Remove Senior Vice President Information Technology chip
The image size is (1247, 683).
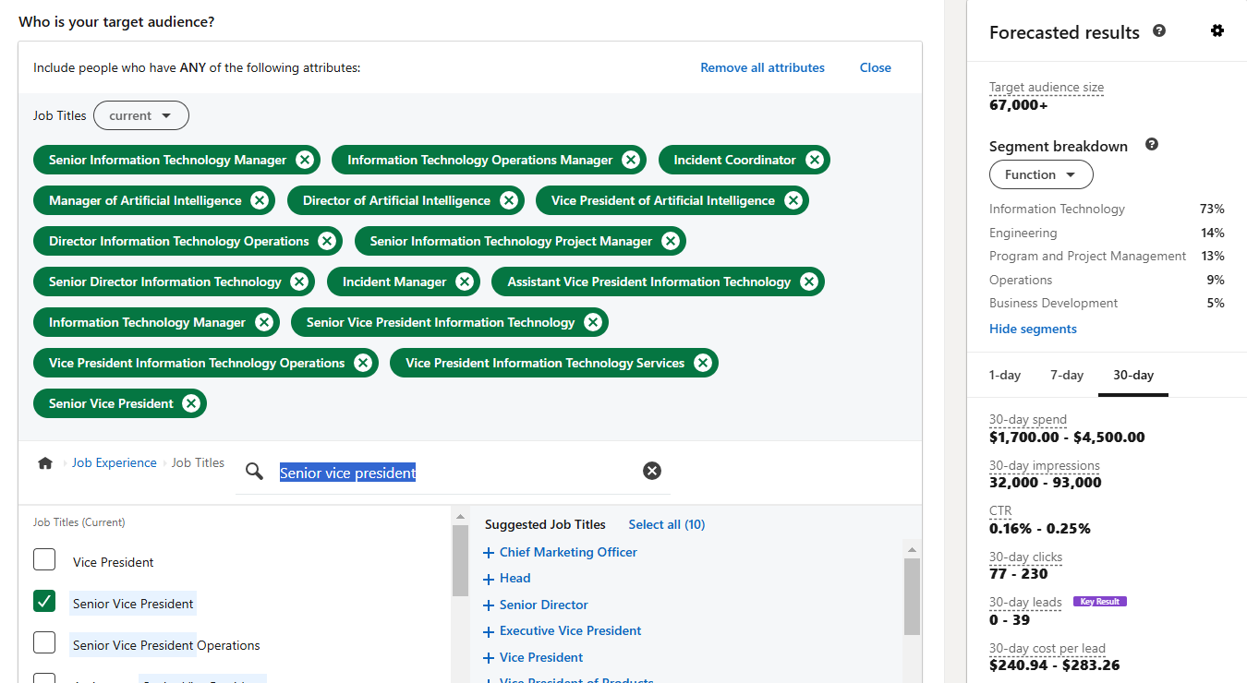[593, 322]
